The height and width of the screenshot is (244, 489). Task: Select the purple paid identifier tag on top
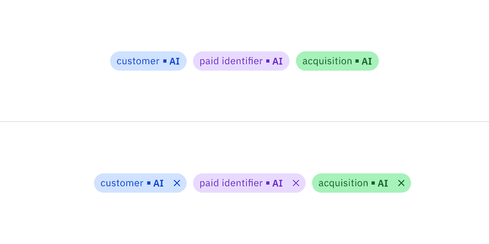(x=231, y=61)
